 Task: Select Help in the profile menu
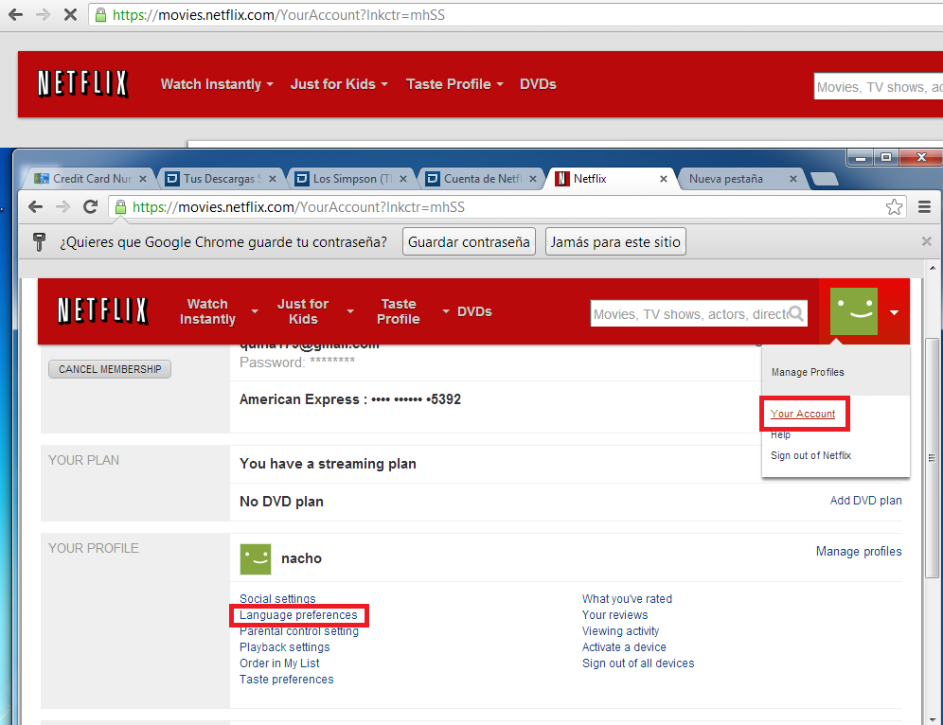point(780,434)
